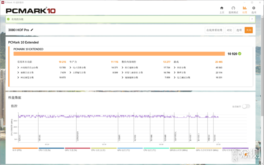This screenshot has height=165, width=264.
Task: Toggle the GPU 温度 (°C) chart legend
Action: 130,149
